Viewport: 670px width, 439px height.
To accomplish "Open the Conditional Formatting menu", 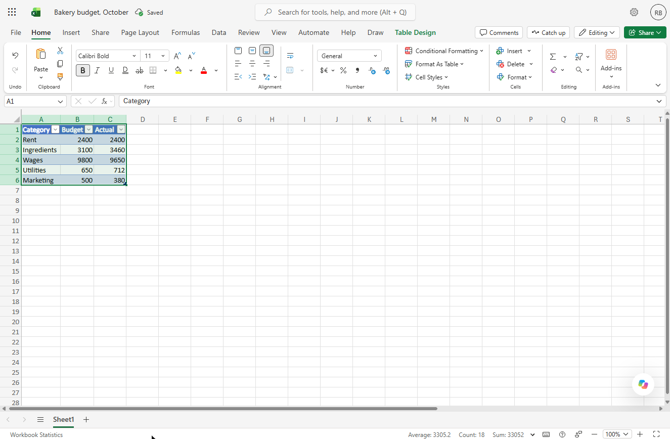I will click(444, 51).
